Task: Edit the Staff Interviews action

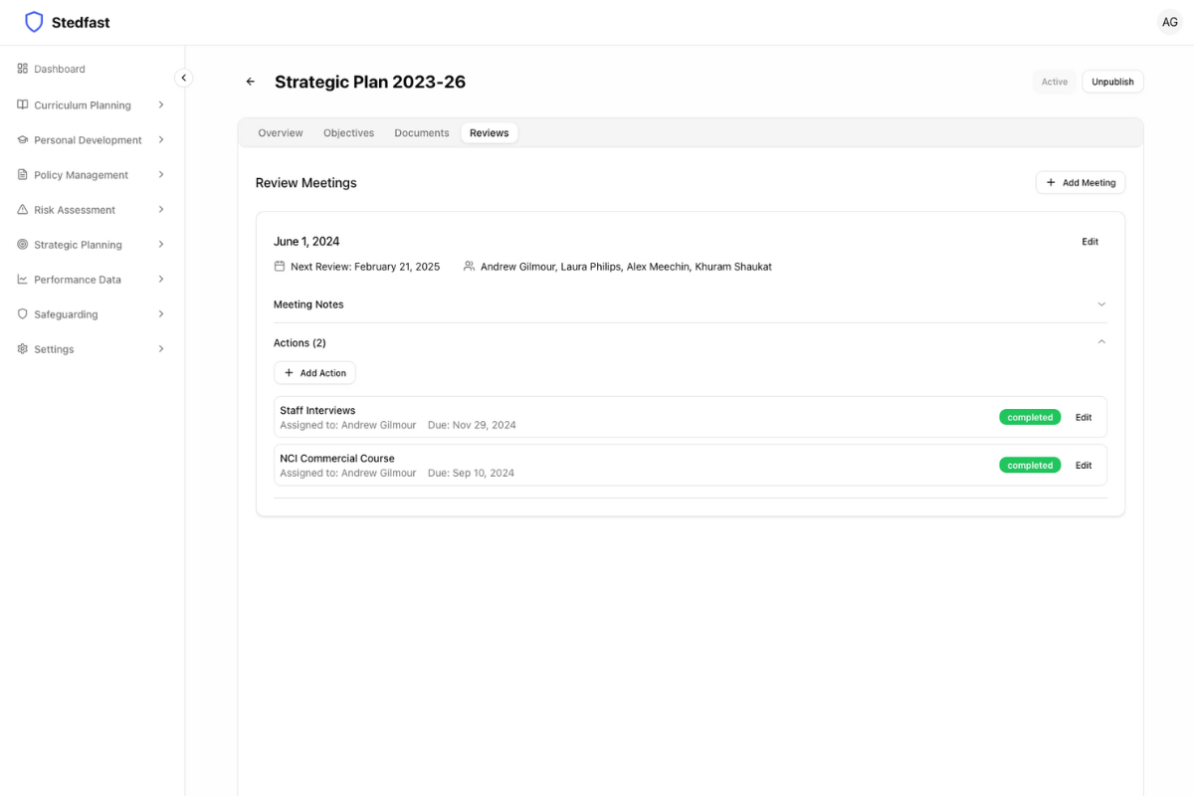Action: pyautogui.click(x=1083, y=417)
